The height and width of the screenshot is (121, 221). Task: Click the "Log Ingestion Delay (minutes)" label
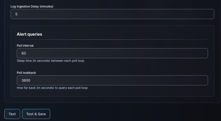(x=32, y=6)
